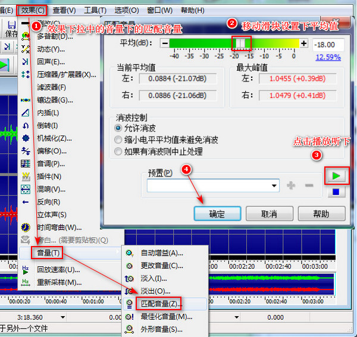Click the blue stop preview button
Image resolution: width=357 pixels, height=337 pixels.
point(336,192)
